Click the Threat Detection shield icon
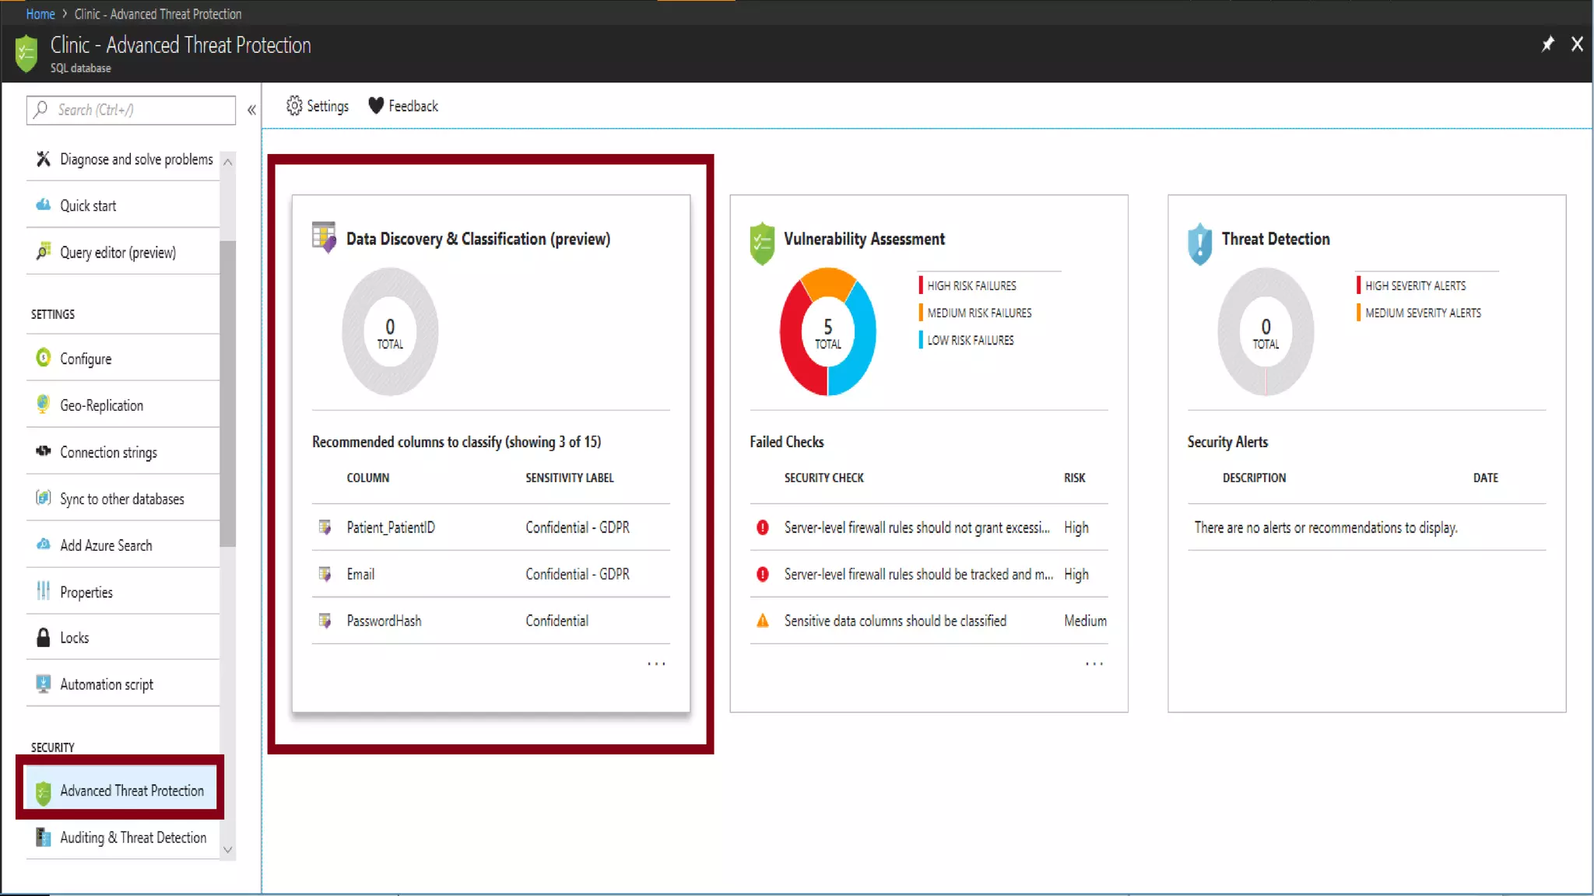Screen dimensions: 1594x896 pos(1200,243)
